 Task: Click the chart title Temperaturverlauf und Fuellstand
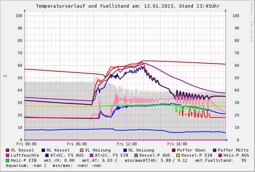click(x=127, y=6)
